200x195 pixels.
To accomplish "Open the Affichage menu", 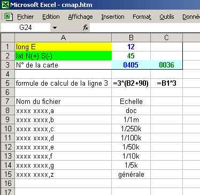I will 80,17.
